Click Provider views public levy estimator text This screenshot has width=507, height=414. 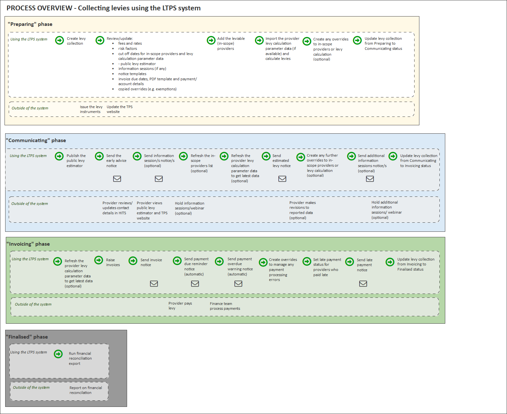[x=152, y=211]
